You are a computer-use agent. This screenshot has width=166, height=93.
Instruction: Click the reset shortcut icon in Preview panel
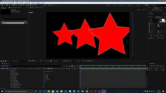[x=164, y=14]
